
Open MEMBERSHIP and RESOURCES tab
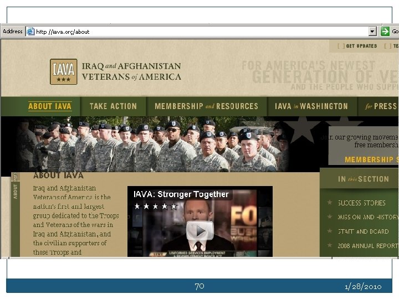coord(206,106)
